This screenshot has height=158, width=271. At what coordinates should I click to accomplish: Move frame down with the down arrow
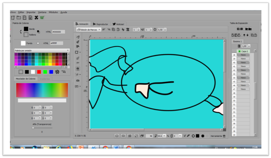247,35
